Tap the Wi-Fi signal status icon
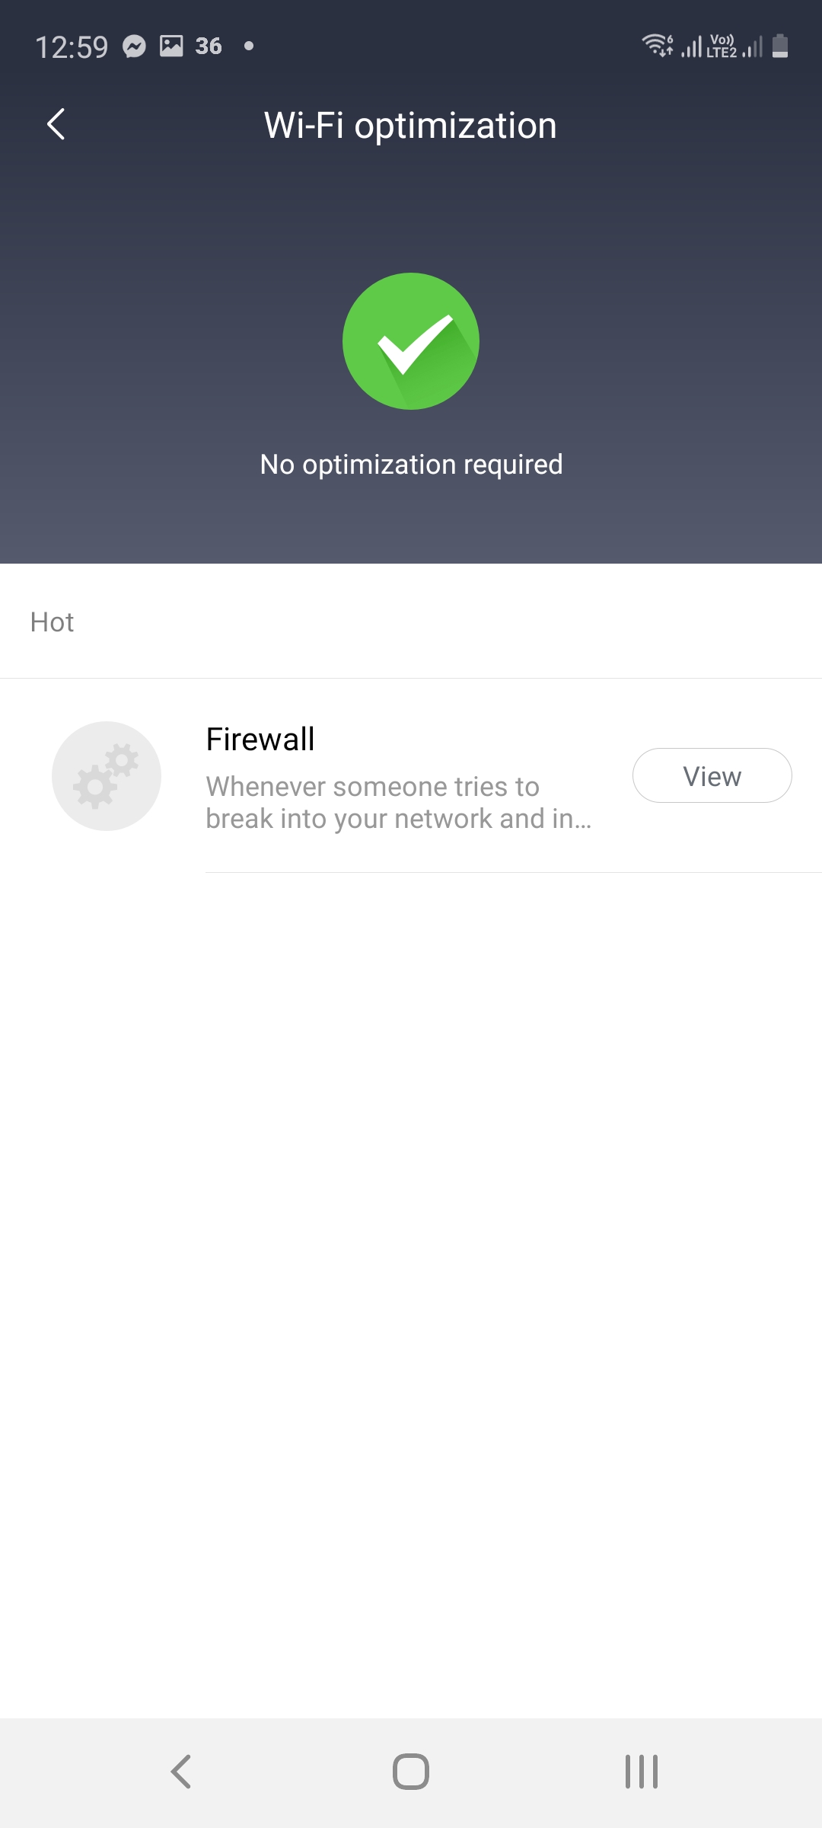 tap(658, 46)
